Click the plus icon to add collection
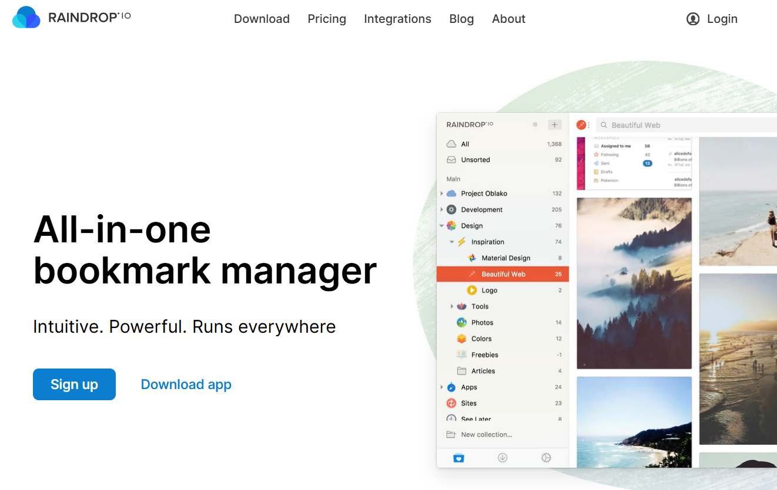This screenshot has height=490, width=777. (554, 124)
